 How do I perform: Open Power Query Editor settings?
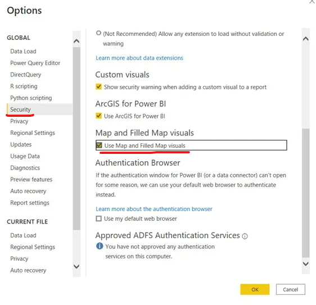[x=35, y=63]
